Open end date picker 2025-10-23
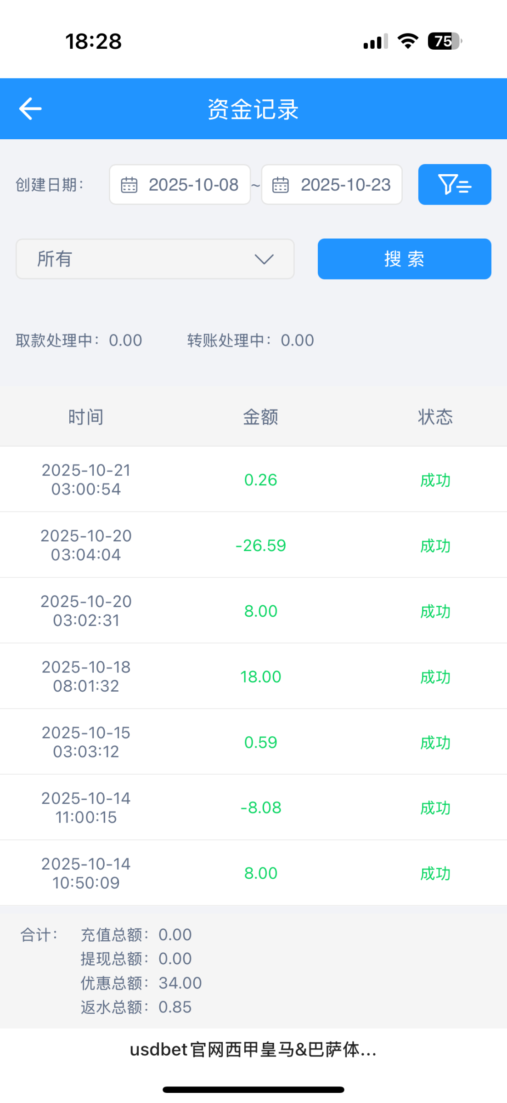Image resolution: width=507 pixels, height=1103 pixels. tap(345, 185)
